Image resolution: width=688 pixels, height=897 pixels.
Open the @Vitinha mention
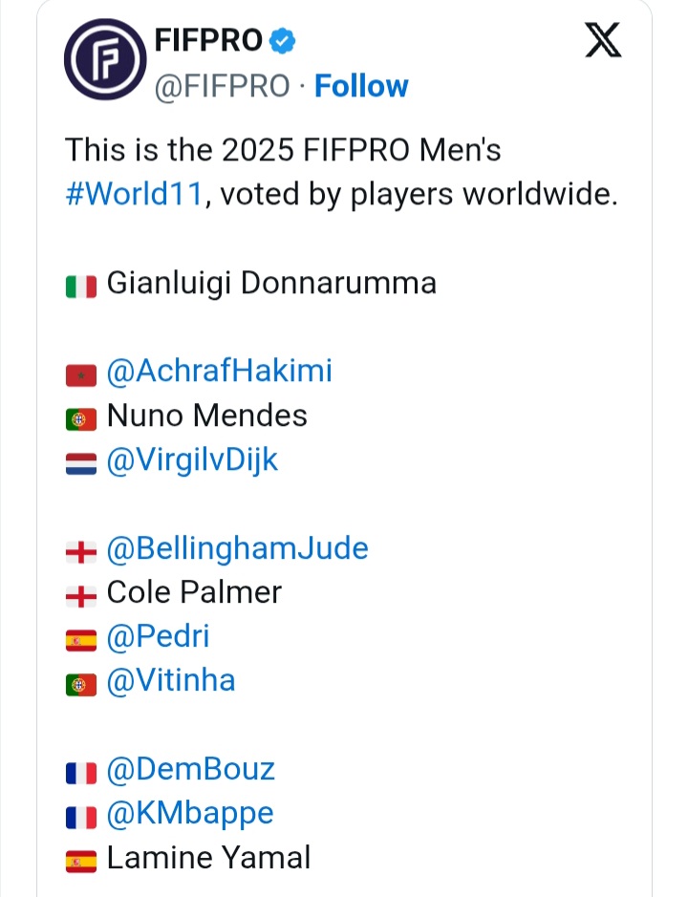coord(171,680)
